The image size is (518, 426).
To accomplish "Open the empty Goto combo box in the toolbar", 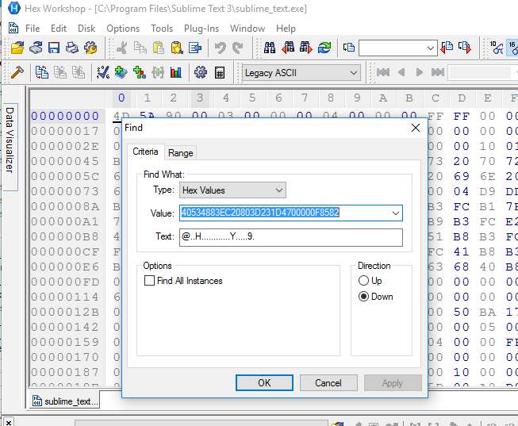I will 398,48.
